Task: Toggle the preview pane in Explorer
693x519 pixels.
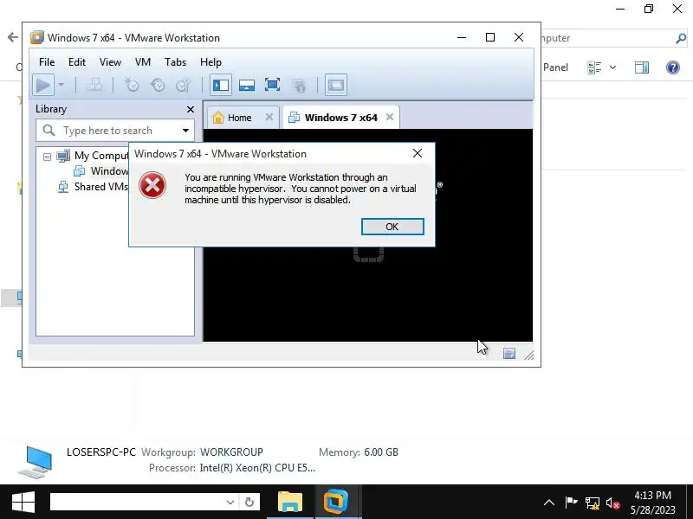Action: (x=642, y=67)
